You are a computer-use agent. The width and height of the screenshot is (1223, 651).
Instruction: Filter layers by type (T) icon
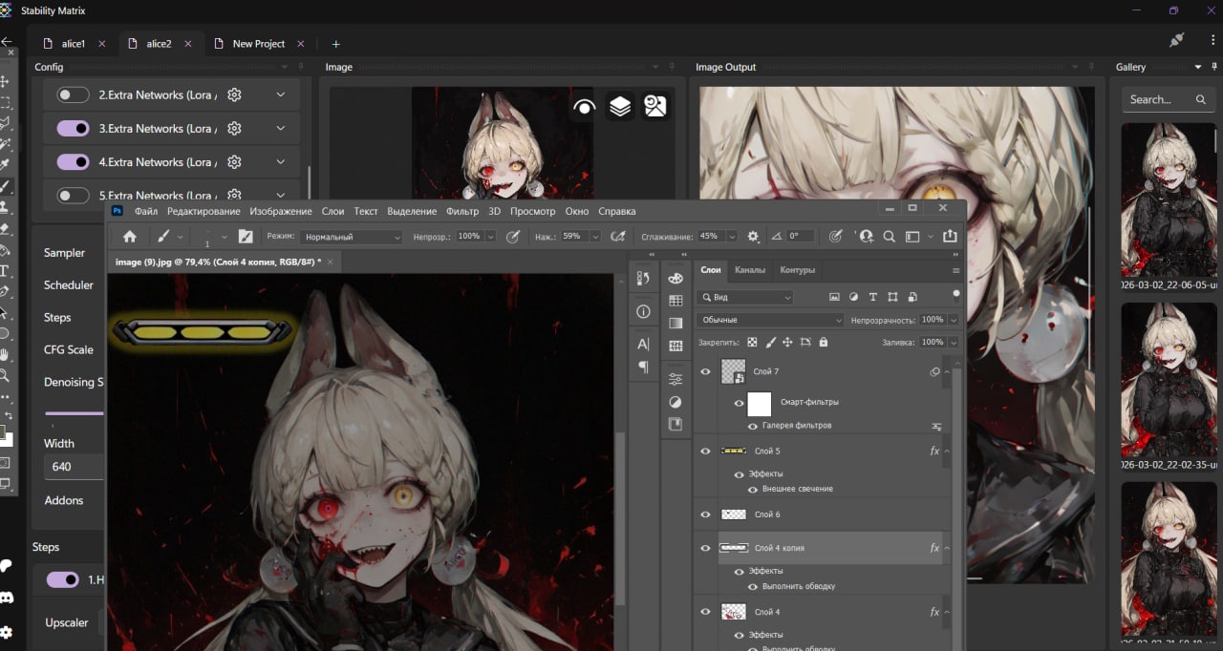click(873, 298)
